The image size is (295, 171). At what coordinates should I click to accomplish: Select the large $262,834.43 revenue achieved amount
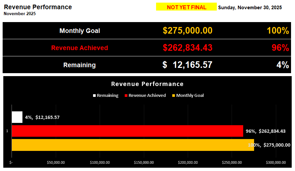[x=187, y=48]
